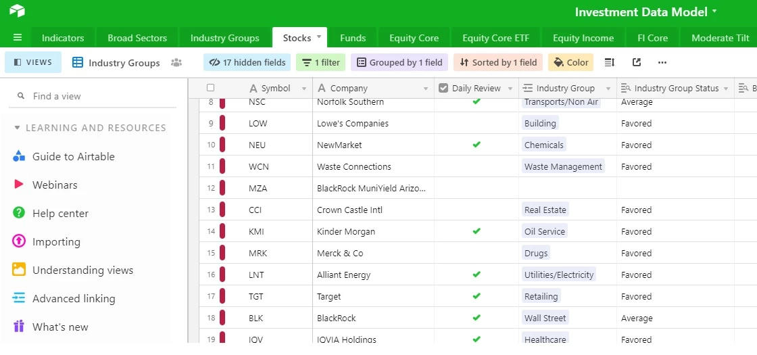Screen dimensions: 757x355
Task: Click the red color bar on MRK row
Action: (222, 253)
